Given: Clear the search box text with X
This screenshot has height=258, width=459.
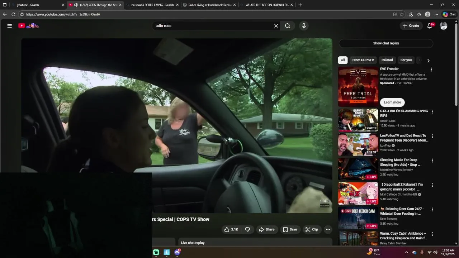Looking at the screenshot, I should pyautogui.click(x=276, y=26).
